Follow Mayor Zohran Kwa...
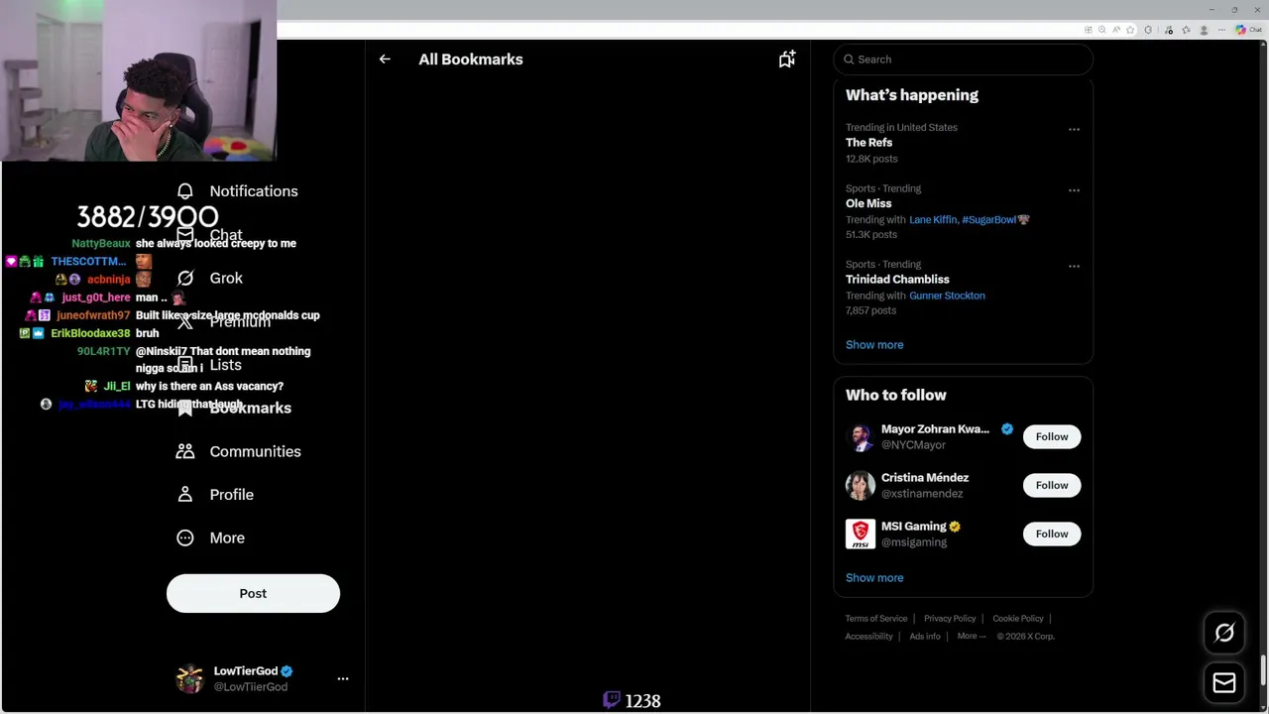This screenshot has height=714, width=1269. [x=1052, y=436]
